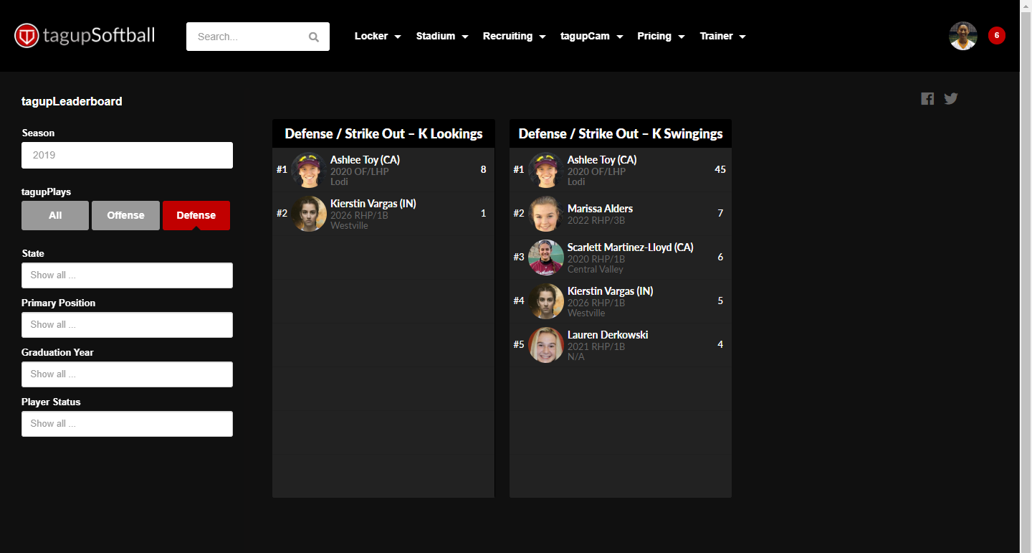Open Scarlett Martinez-Lloyd's player link

630,247
